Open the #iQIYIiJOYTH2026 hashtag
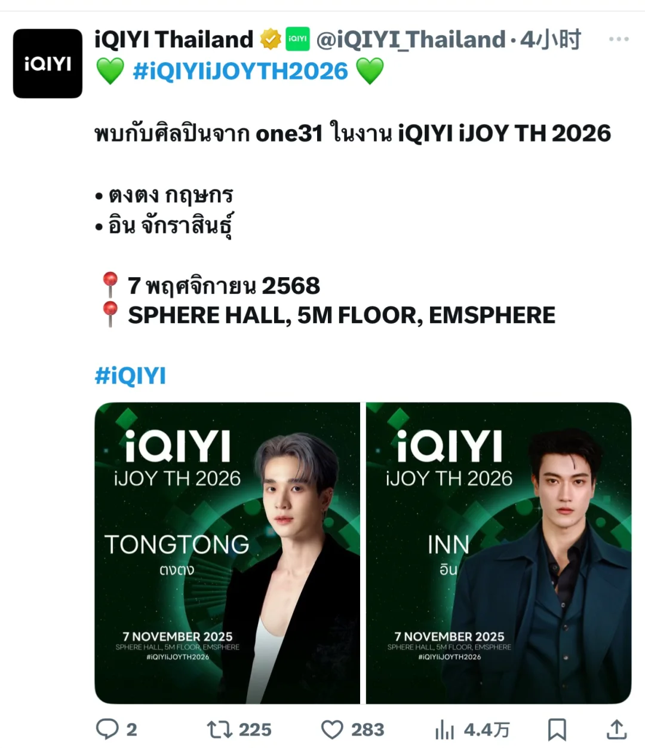Image resolution: width=645 pixels, height=748 pixels. click(240, 71)
